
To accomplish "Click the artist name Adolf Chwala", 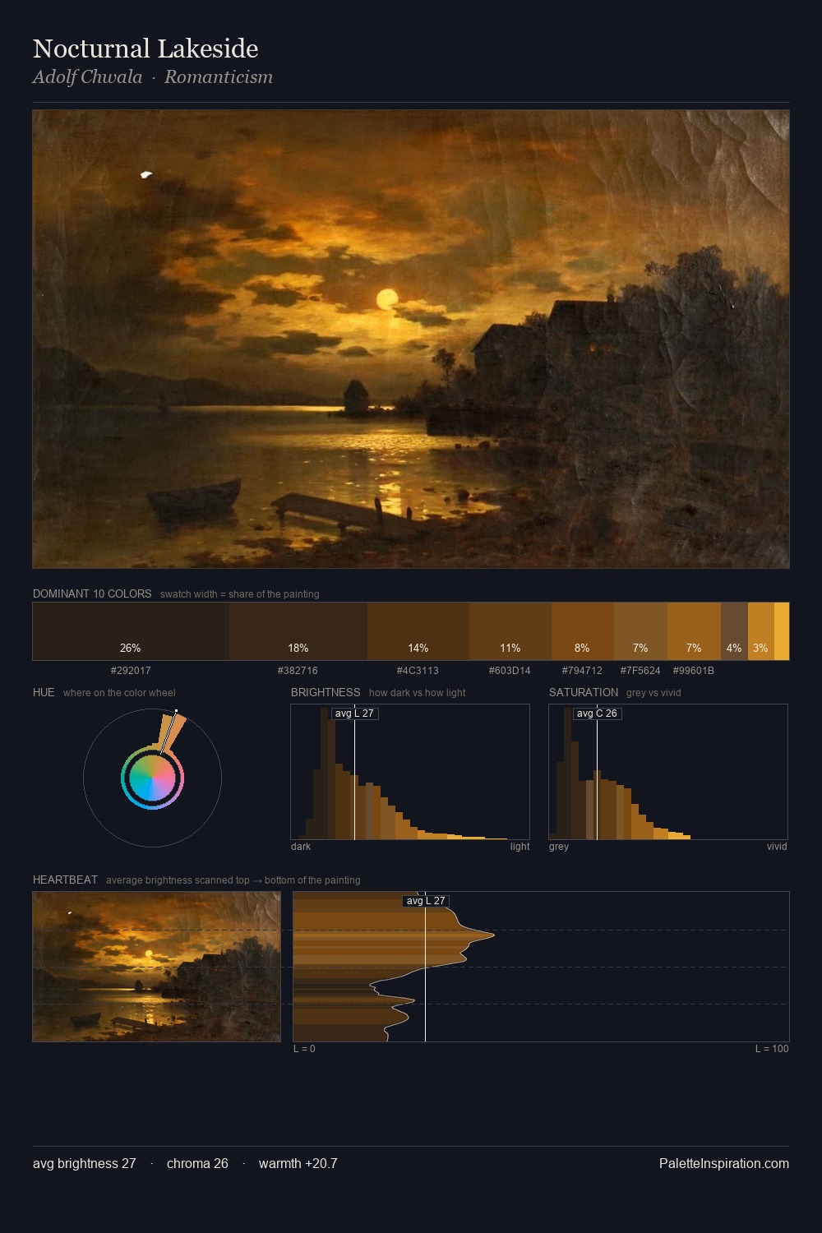I will click(87, 77).
